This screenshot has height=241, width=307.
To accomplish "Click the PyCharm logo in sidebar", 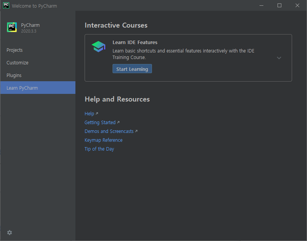I will (x=12, y=27).
